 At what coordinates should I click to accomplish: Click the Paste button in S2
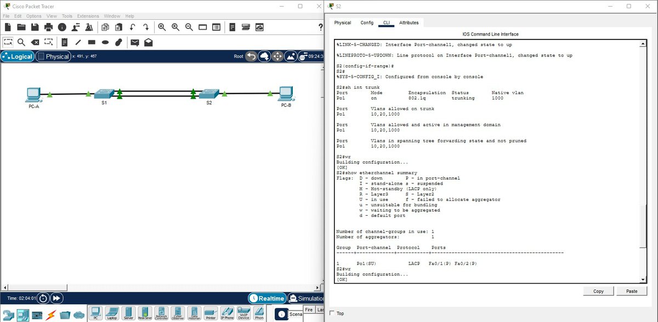click(x=632, y=291)
